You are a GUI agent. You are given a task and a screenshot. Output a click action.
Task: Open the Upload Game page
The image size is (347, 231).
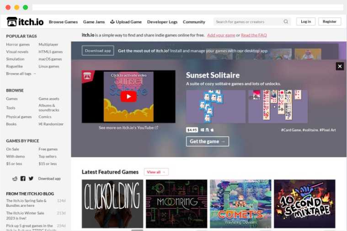(126, 22)
